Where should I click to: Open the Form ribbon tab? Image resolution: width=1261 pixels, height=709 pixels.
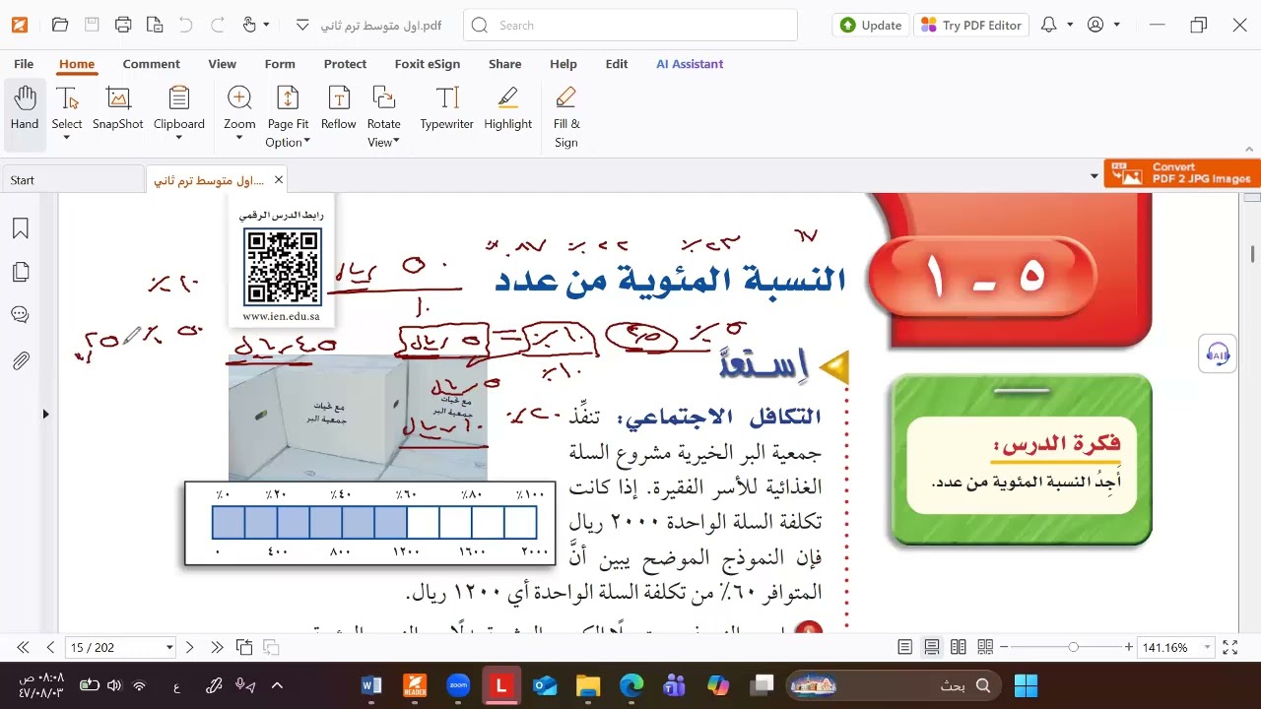(280, 64)
